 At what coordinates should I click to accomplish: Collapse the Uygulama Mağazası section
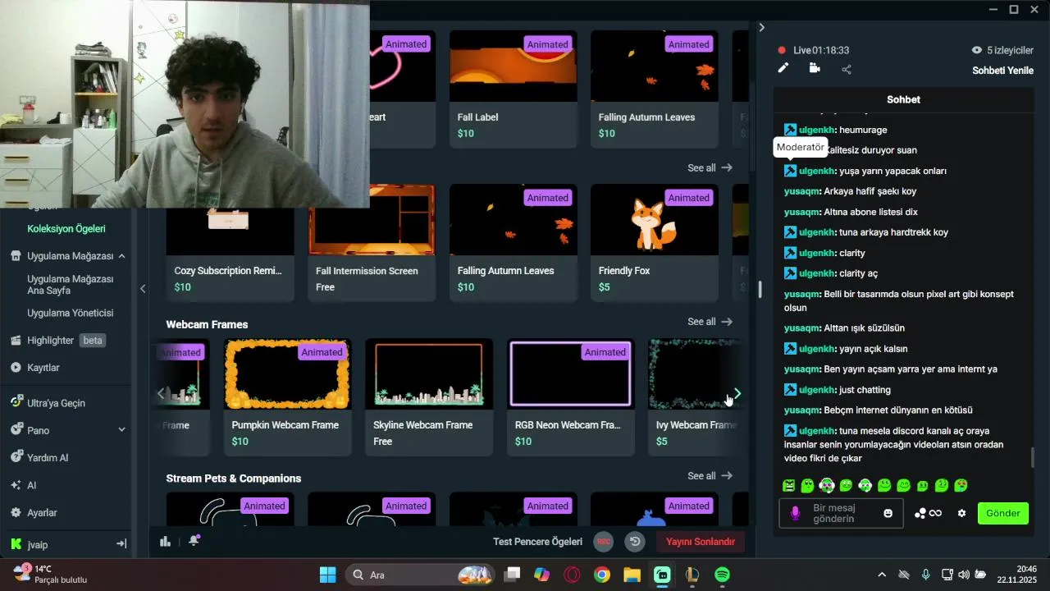(121, 256)
